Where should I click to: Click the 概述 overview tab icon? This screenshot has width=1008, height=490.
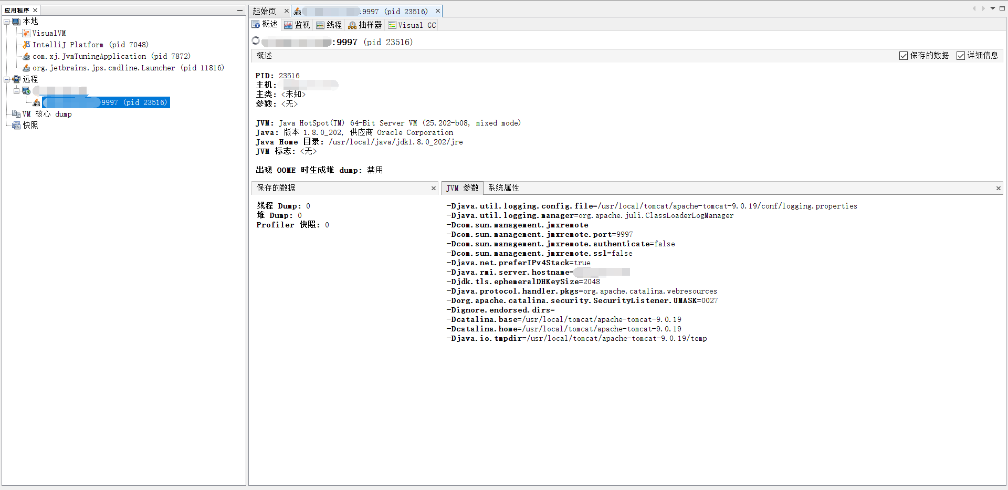[256, 24]
